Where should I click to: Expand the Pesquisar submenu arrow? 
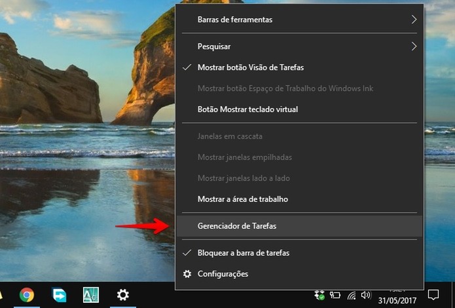pyautogui.click(x=414, y=46)
